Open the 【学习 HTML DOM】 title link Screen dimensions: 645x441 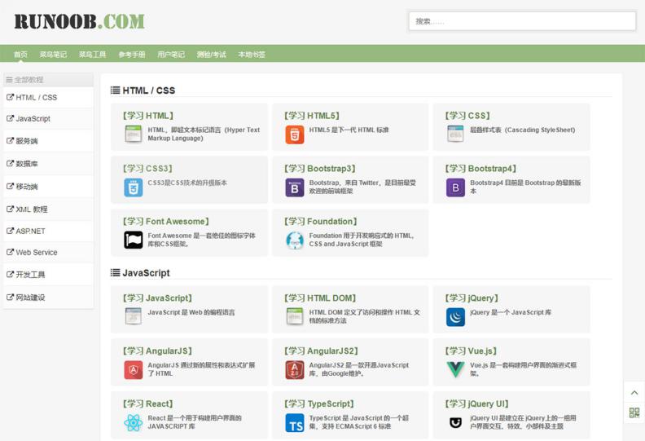point(320,298)
